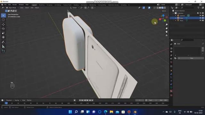Open the outliner filter dropdown

[199, 8]
